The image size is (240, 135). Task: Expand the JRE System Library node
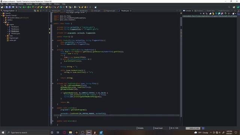click(x=4, y=18)
